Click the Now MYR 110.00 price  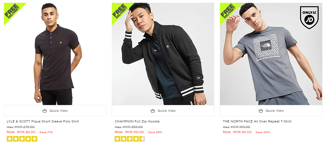click(x=130, y=132)
